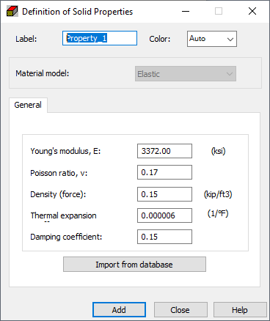This screenshot has height=321, width=270.
Task: Click the grayed-out maximize window box
Action: pyautogui.click(x=219, y=11)
